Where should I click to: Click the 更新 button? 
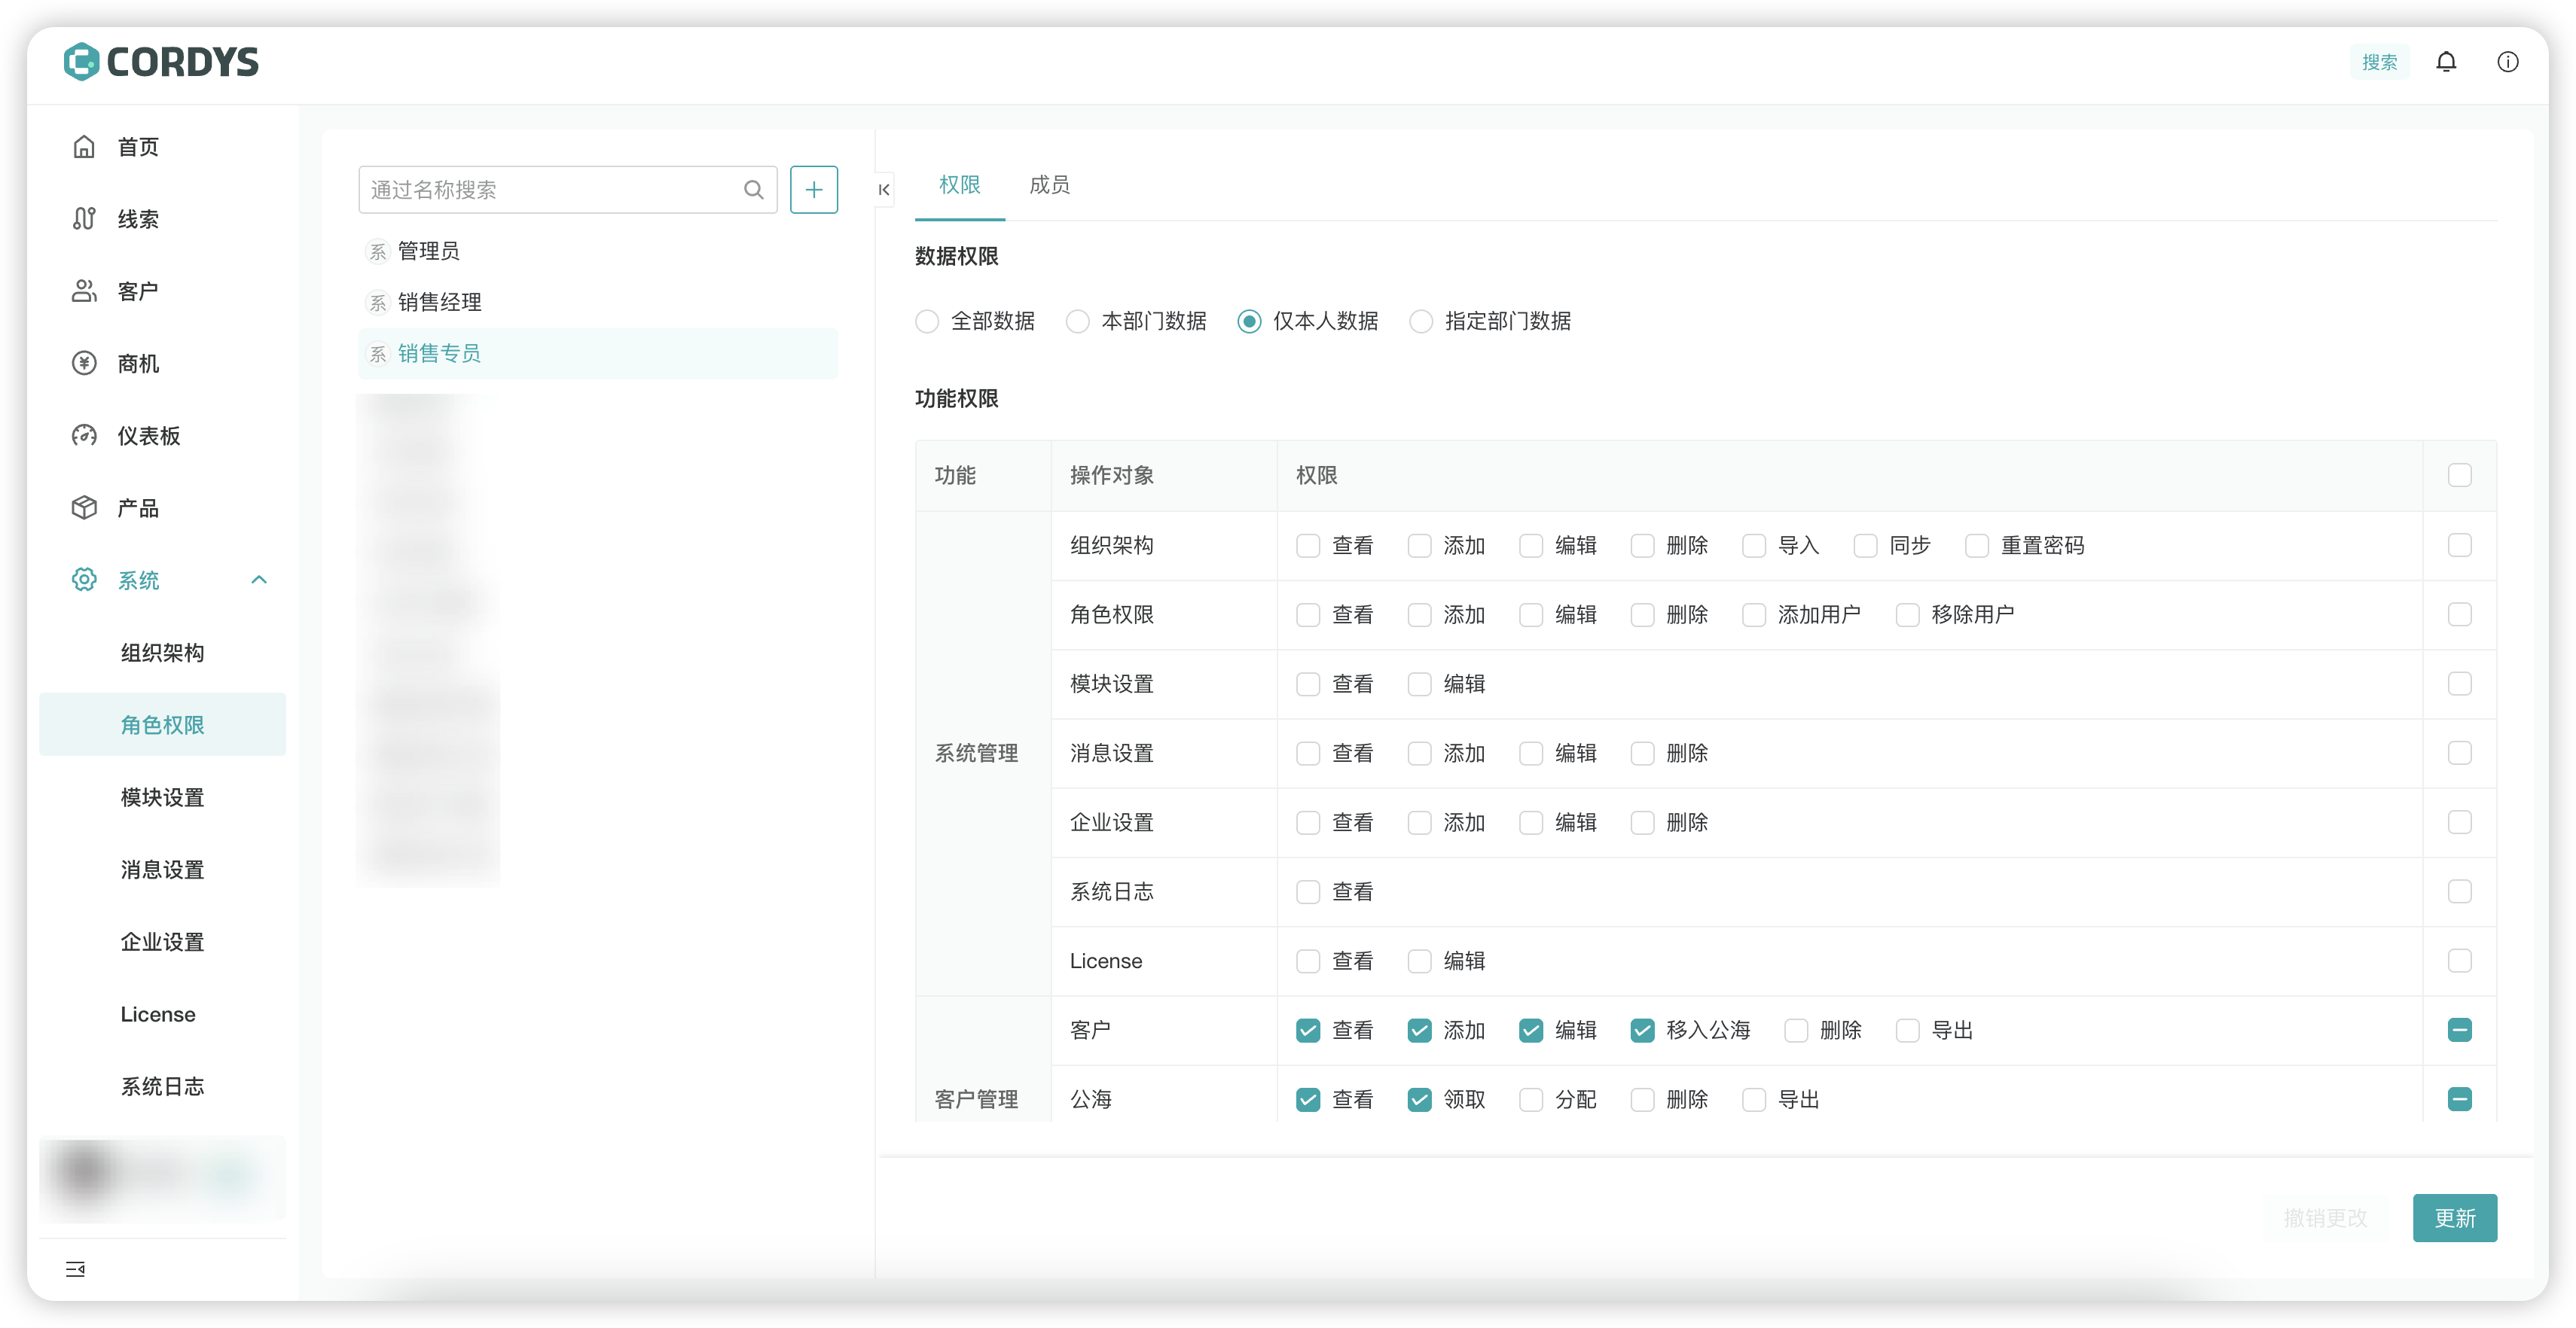[x=2454, y=1218]
